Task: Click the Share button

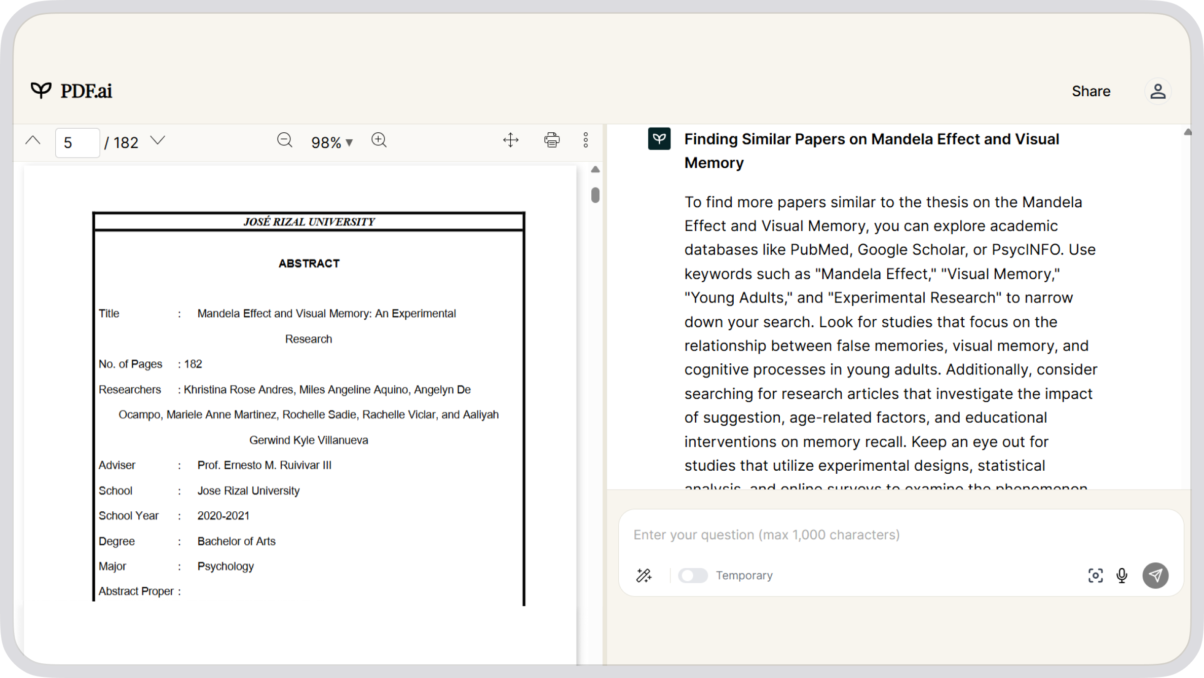Action: [x=1091, y=91]
